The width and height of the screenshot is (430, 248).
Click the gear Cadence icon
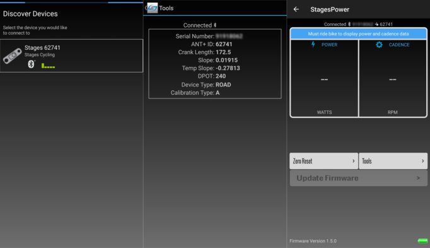coord(379,45)
